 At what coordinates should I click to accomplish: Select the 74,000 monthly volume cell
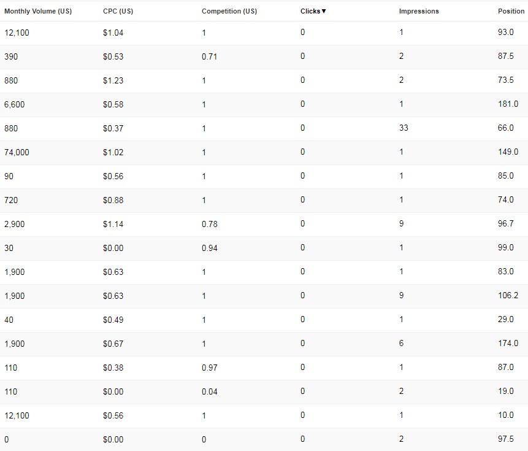click(x=17, y=152)
